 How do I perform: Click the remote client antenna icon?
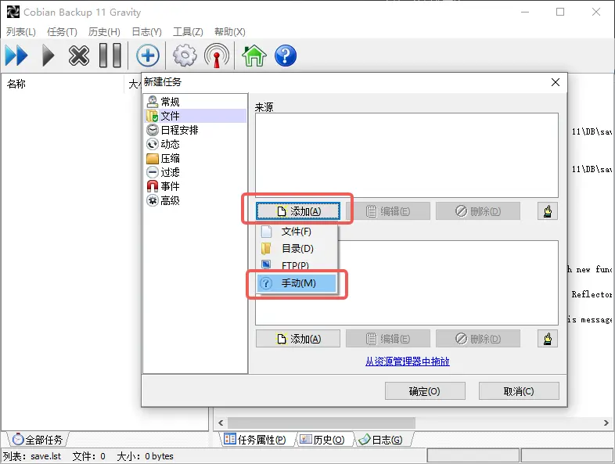217,56
